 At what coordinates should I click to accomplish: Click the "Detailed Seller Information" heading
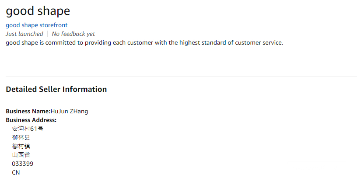click(56, 89)
